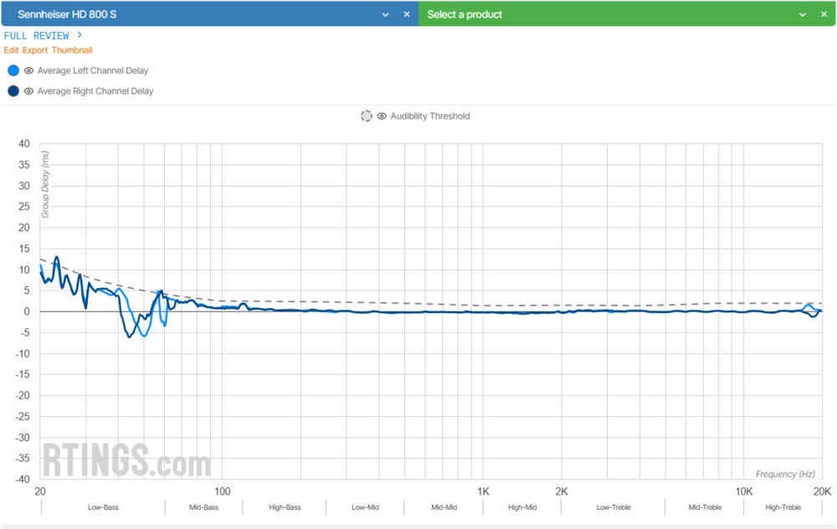Viewport: 837px width, 529px height.
Task: Toggle the Audibility Threshold eye icon
Action: (x=382, y=116)
